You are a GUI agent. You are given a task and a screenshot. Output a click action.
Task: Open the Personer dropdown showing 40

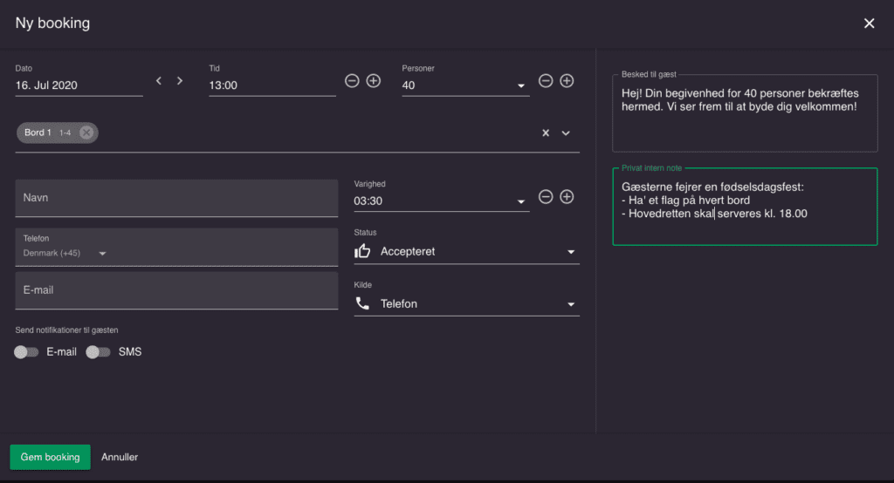click(465, 85)
